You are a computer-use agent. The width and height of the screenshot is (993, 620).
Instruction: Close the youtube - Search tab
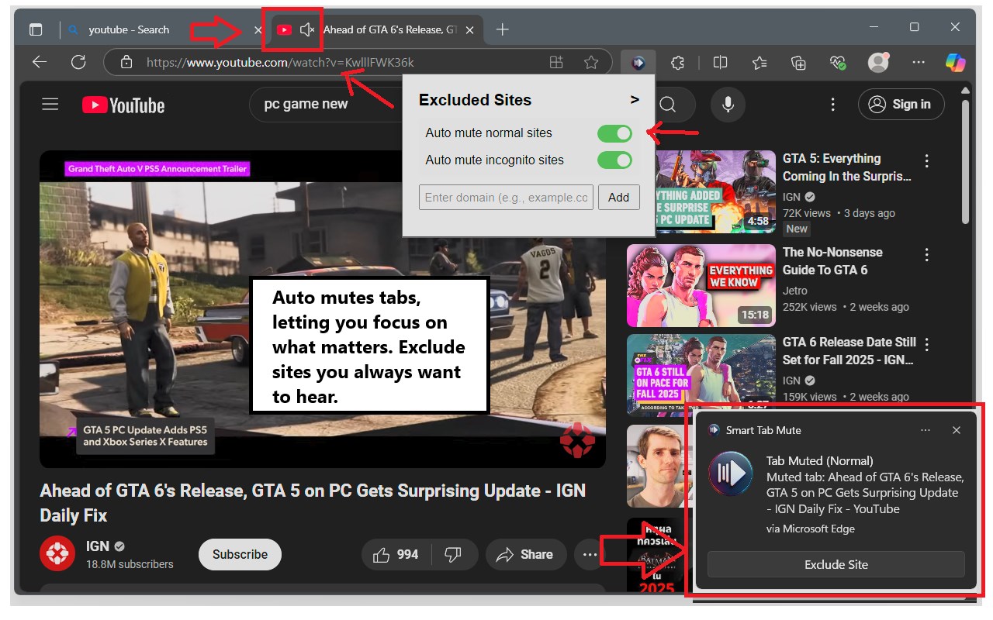258,29
